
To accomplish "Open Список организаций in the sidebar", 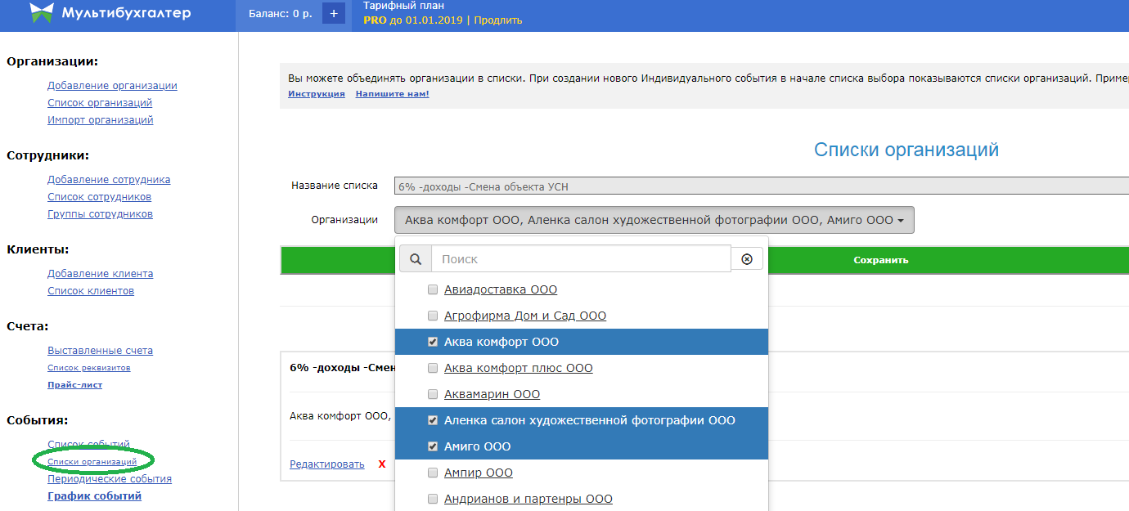I will (x=100, y=103).
